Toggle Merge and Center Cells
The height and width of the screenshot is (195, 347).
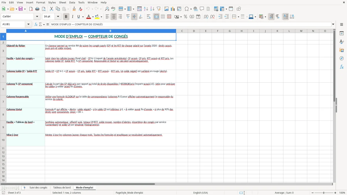pyautogui.click(x=156, y=17)
